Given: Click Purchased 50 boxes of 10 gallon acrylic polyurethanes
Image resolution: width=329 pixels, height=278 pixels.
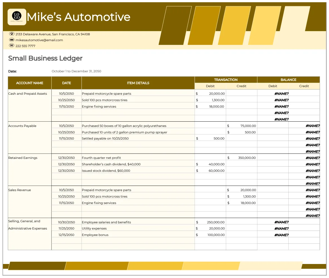Looking at the screenshot, I should pyautogui.click(x=124, y=126).
